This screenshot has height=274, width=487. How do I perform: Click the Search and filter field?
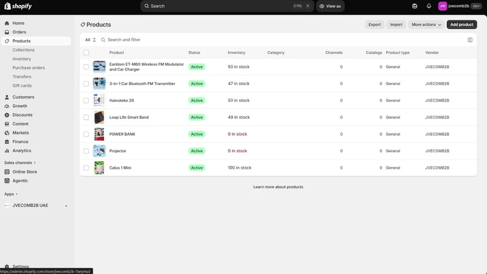coord(279,40)
